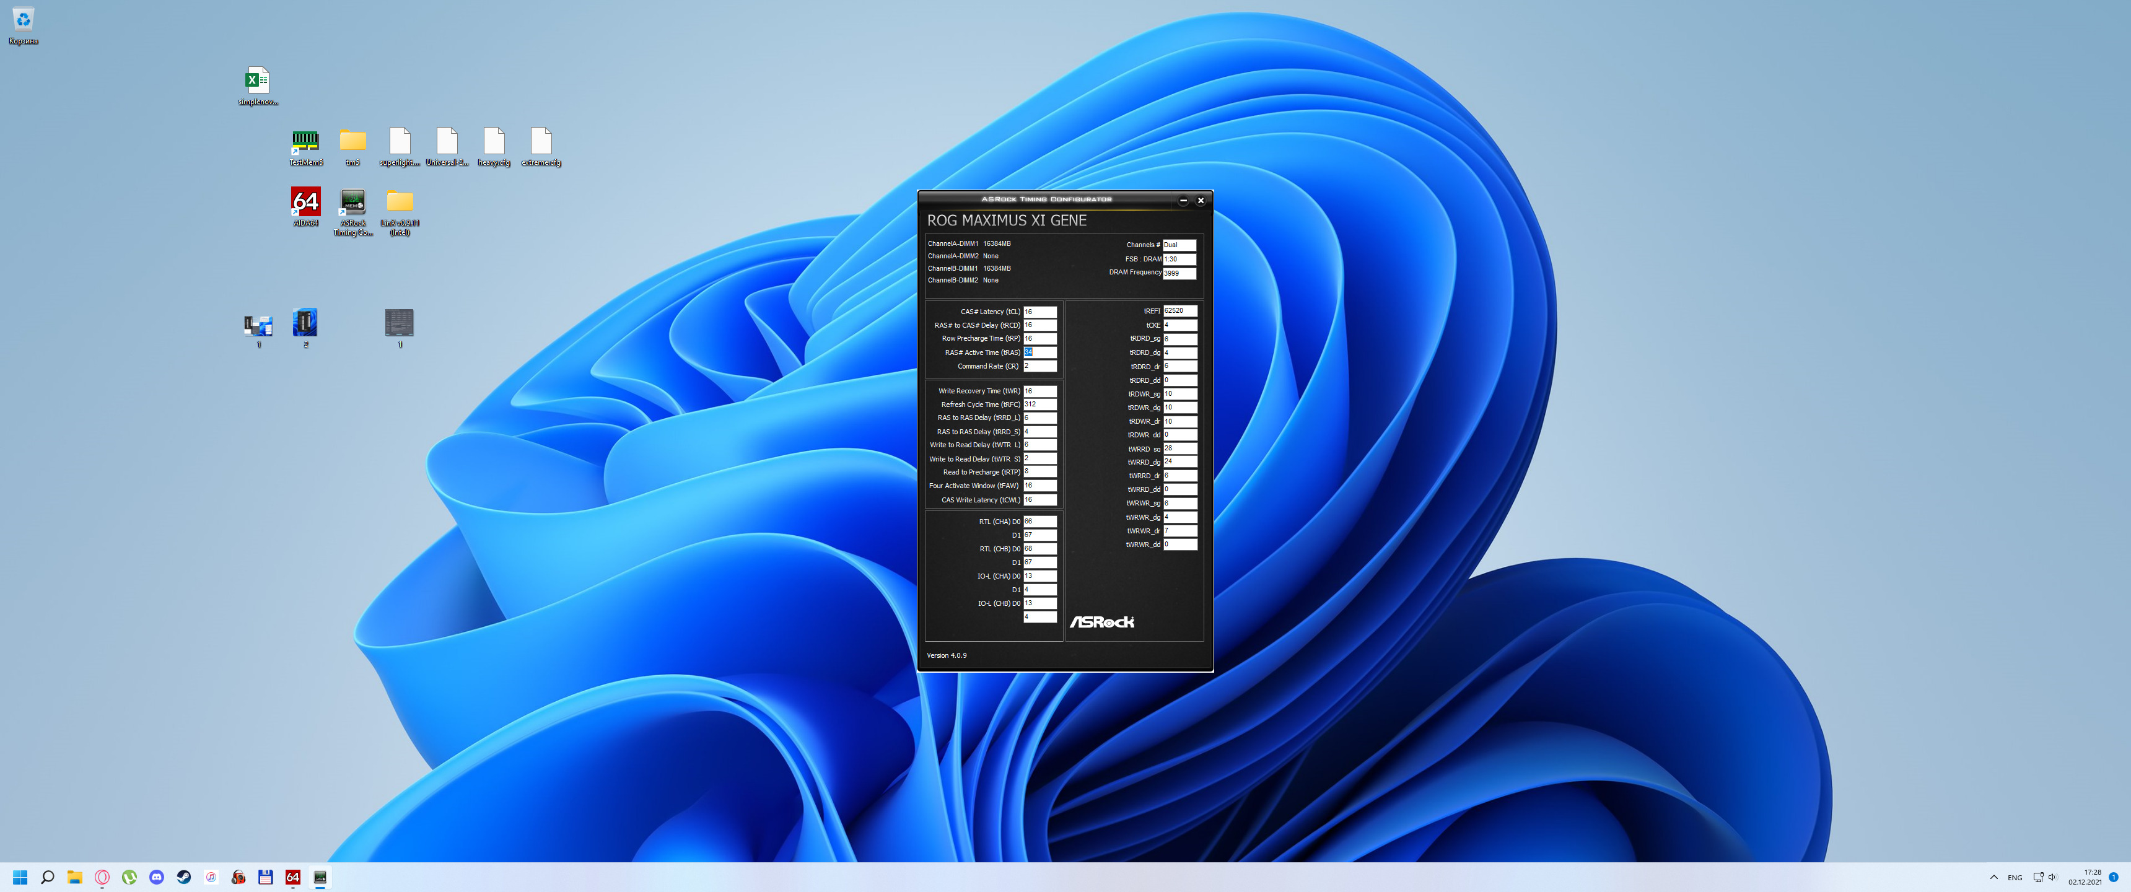Click the taskbar search button
Image resolution: width=2131 pixels, height=892 pixels.
pos(48,877)
